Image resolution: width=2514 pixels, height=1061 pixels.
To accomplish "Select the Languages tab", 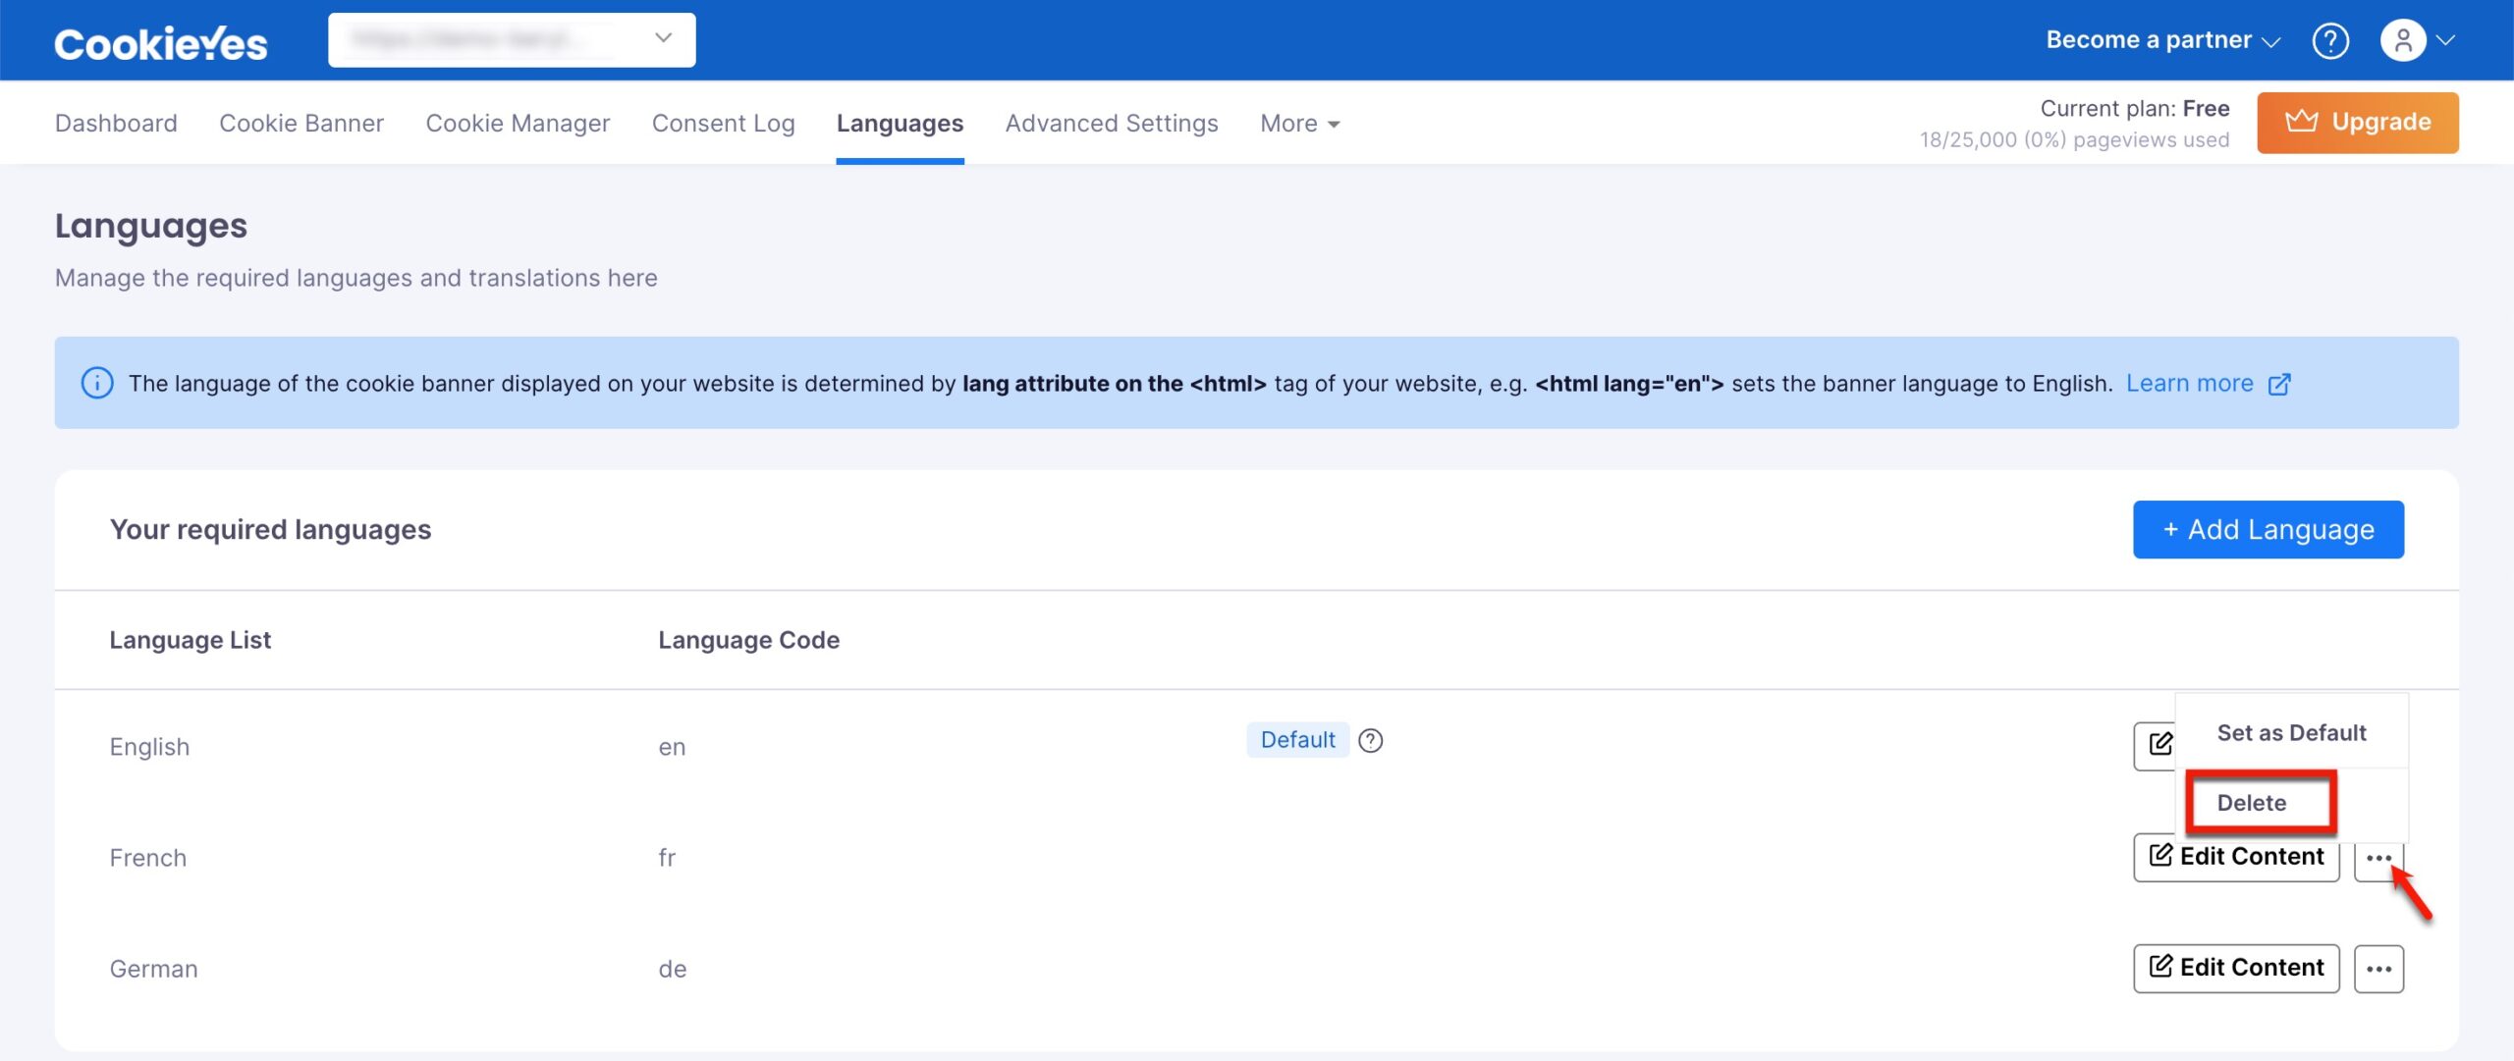I will click(x=900, y=122).
